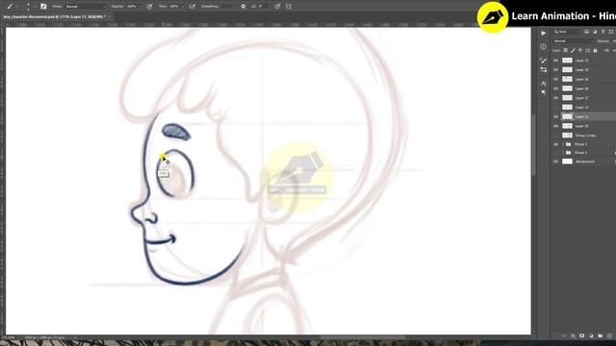
Task: Filter layers by shape layers icon
Action: (x=611, y=32)
